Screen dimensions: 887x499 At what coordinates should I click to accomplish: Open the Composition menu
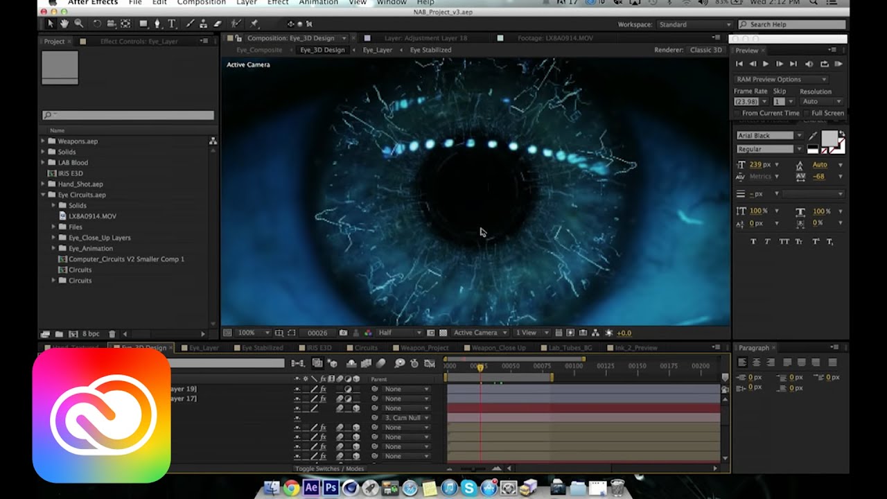click(201, 3)
